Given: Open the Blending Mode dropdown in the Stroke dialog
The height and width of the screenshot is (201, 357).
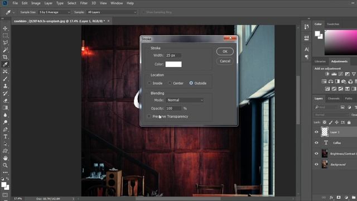Looking at the screenshot, I should coord(185,100).
